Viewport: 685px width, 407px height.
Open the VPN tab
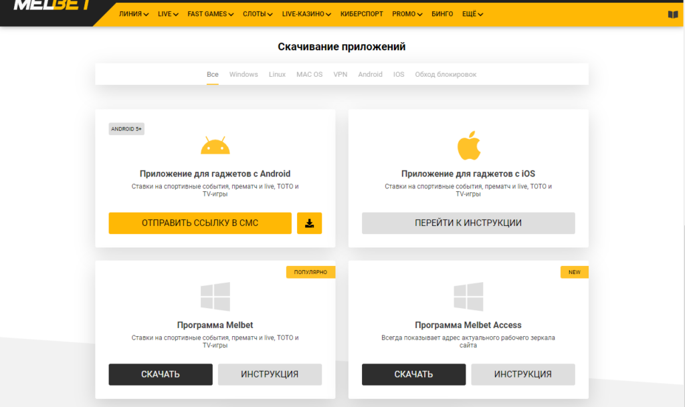[x=340, y=75]
